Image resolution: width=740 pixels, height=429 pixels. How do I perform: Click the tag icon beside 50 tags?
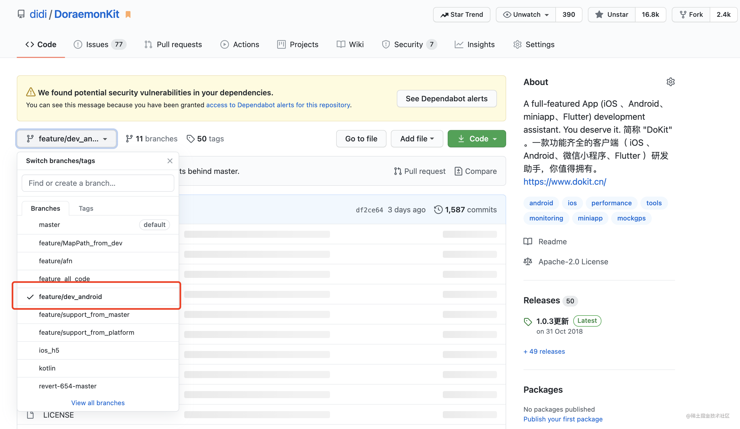coord(191,138)
